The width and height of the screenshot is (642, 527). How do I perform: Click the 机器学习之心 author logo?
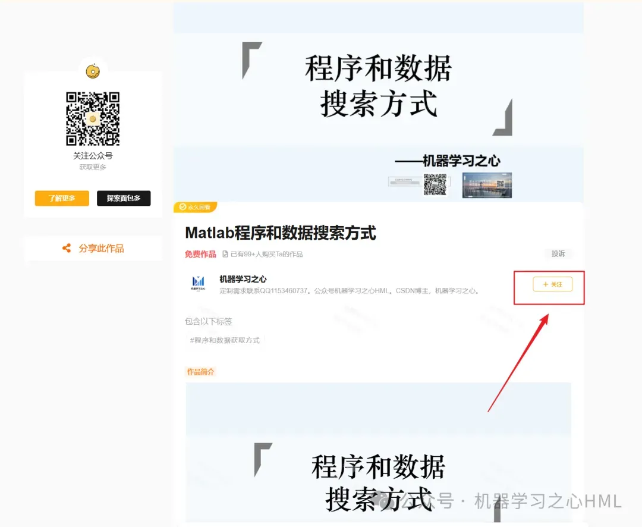click(198, 283)
